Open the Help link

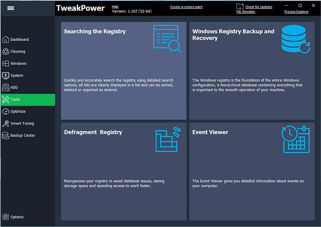(x=115, y=6)
